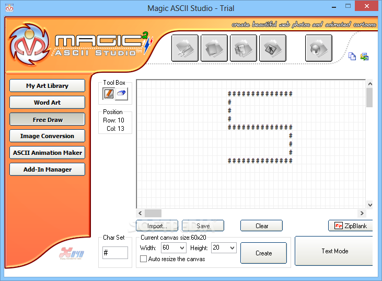Click the X-DVD logo in sidebar

pyautogui.click(x=72, y=253)
